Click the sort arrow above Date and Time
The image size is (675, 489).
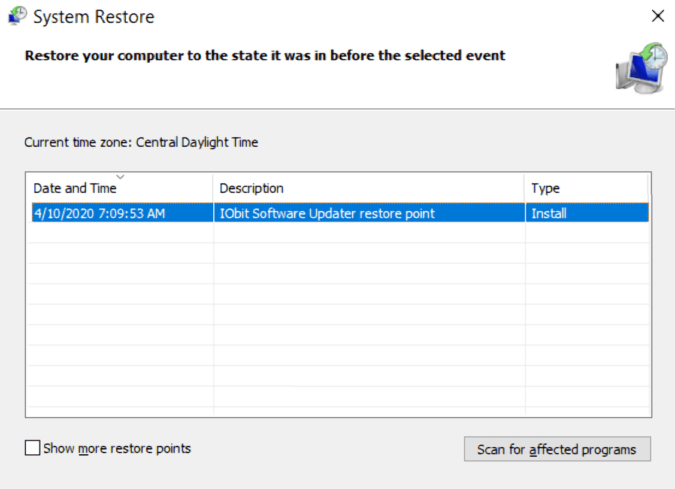(120, 177)
